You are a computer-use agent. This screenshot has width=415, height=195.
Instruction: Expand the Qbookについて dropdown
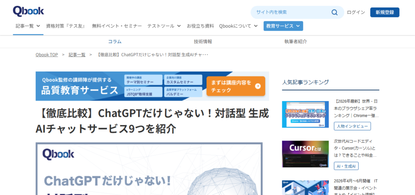pyautogui.click(x=238, y=26)
